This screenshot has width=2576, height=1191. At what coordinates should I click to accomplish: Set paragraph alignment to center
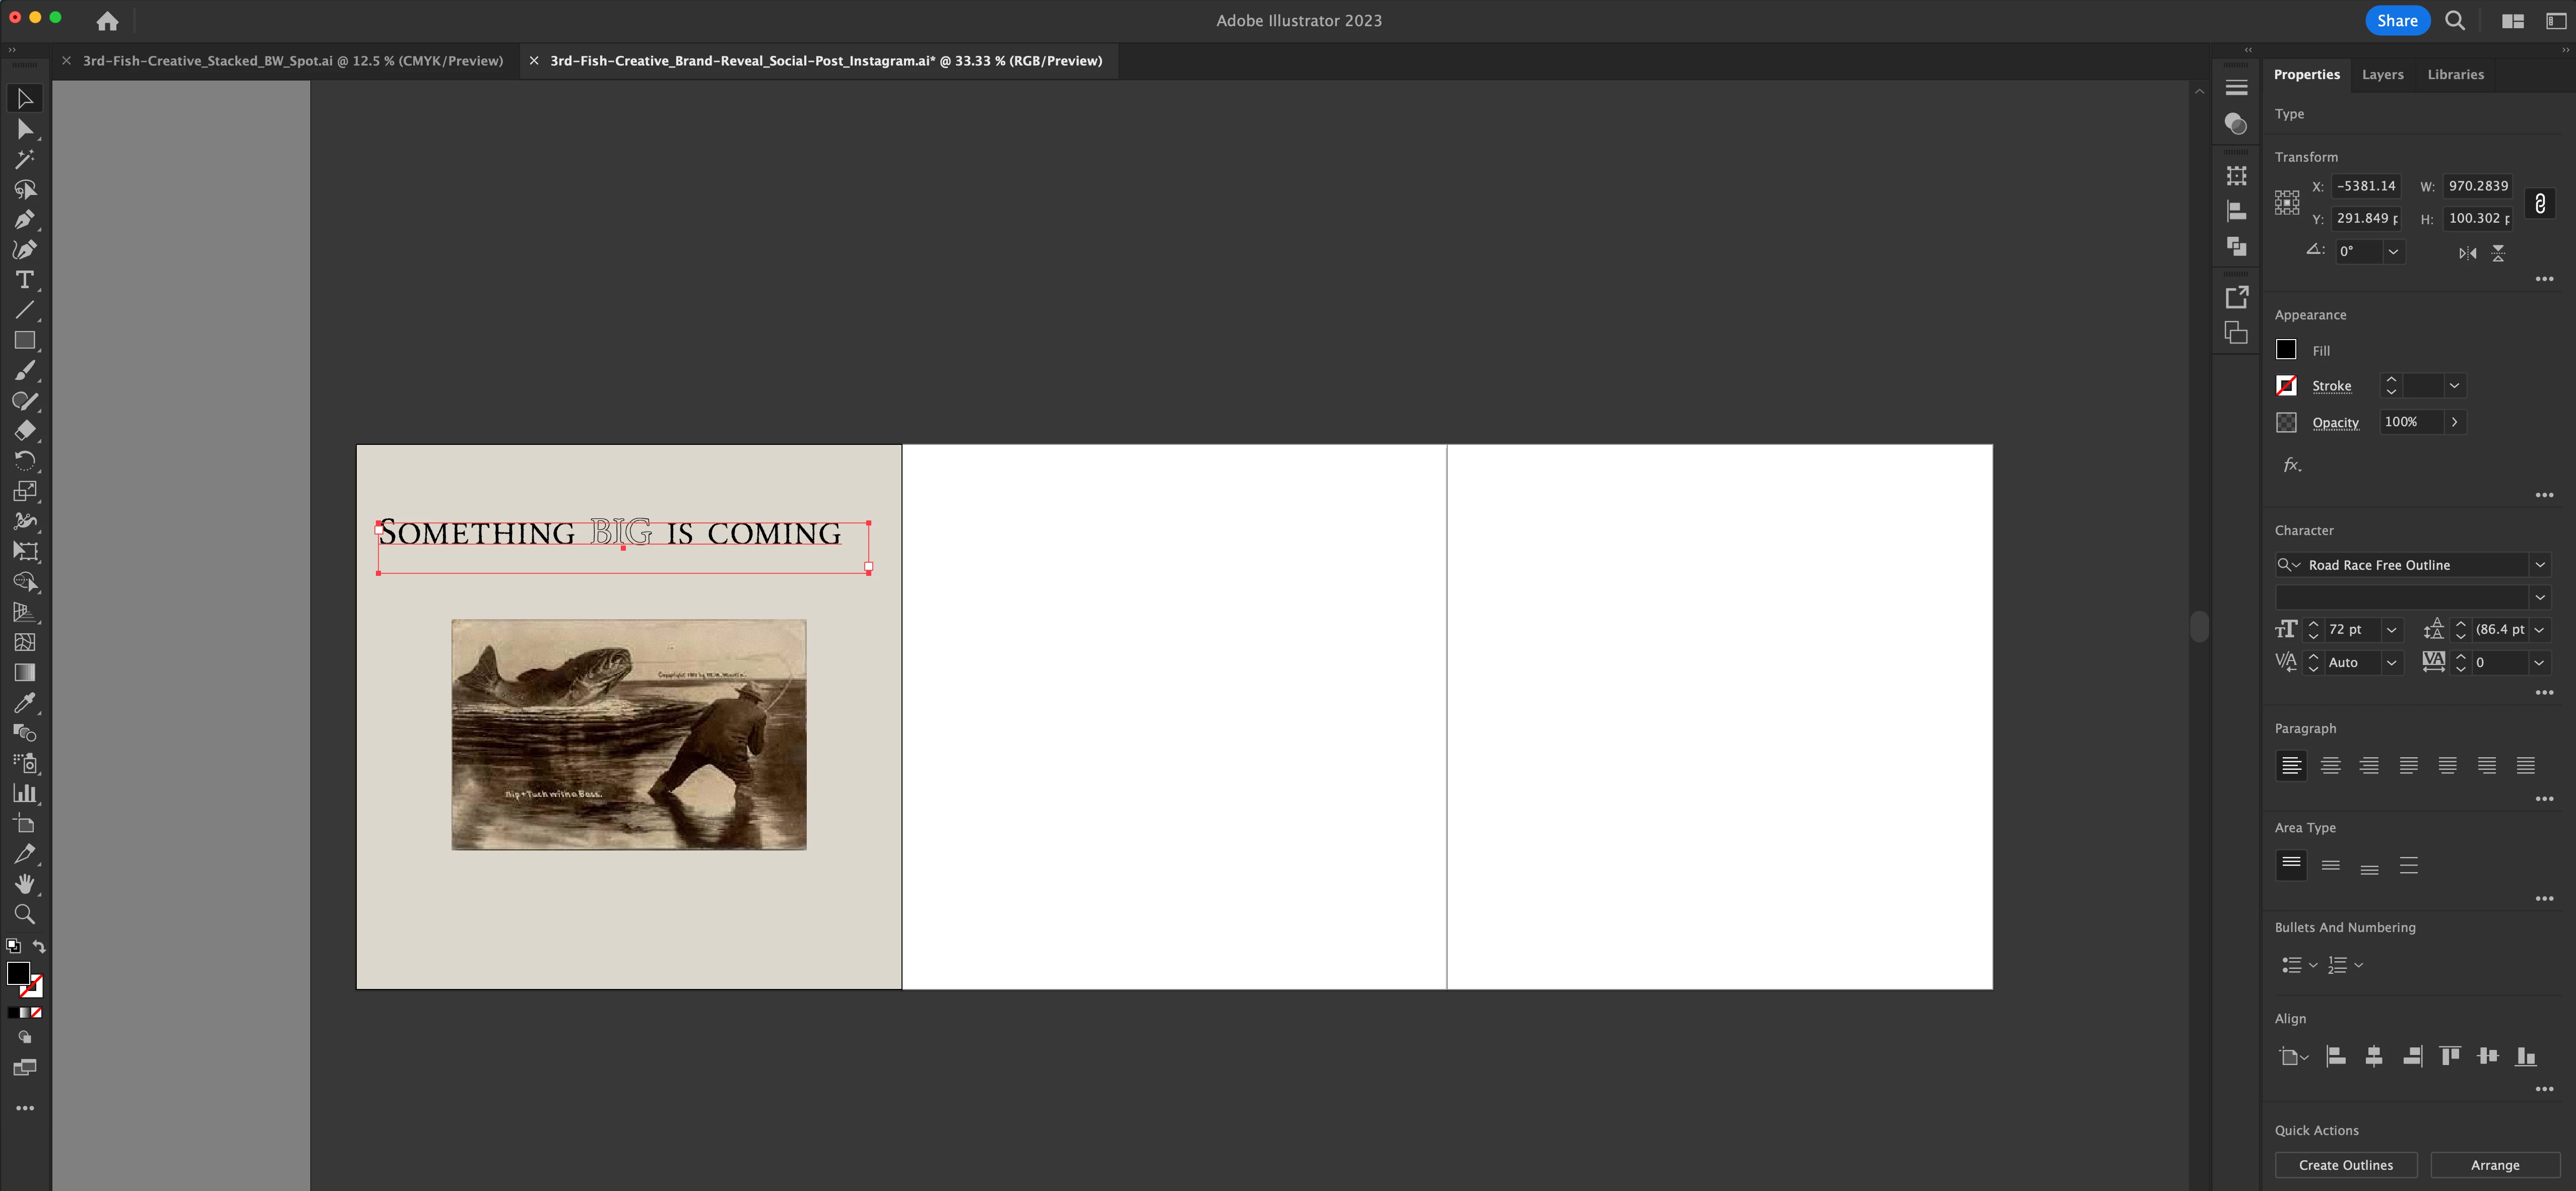(x=2330, y=766)
